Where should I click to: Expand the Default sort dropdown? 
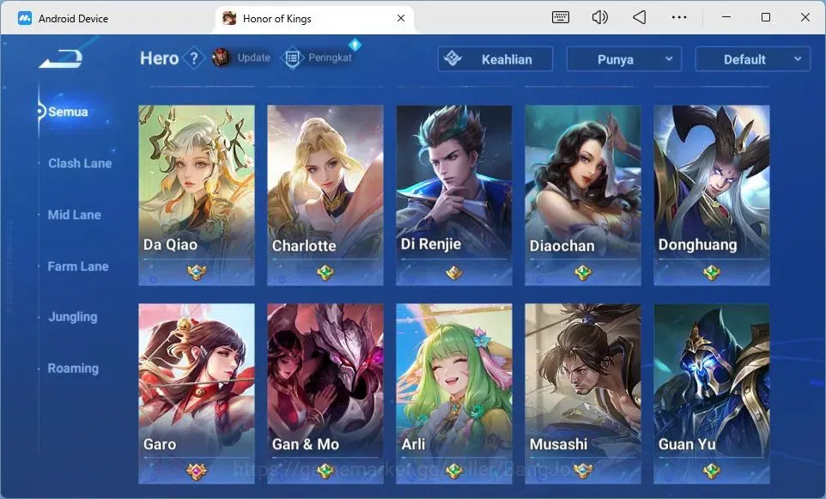[753, 59]
